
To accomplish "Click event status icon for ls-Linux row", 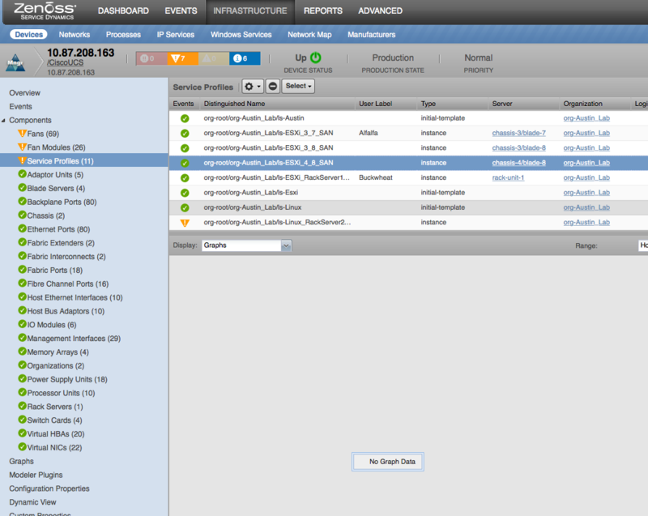I will (185, 208).
